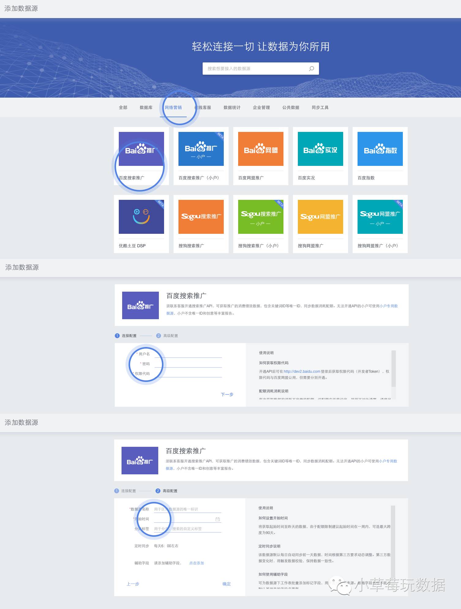Click 如何获取权限代码 heading text
The image size is (461, 609).
(x=274, y=363)
